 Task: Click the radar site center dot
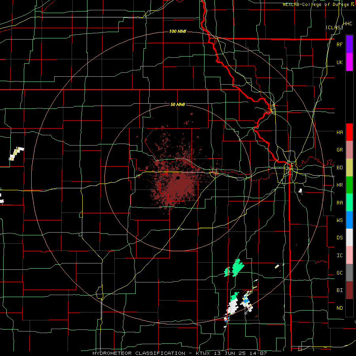(178, 178)
